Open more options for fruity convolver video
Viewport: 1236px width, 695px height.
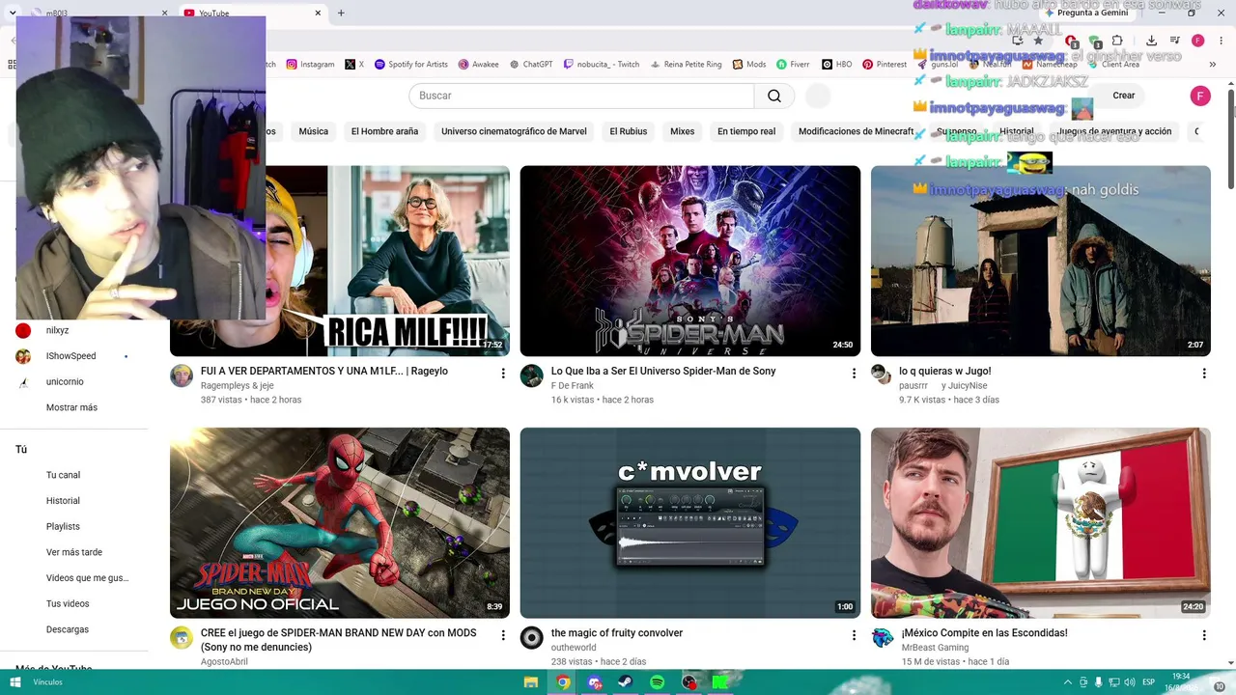[x=854, y=635]
